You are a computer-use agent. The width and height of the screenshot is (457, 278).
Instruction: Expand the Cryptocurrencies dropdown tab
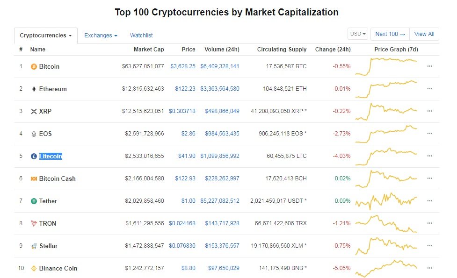pos(46,36)
